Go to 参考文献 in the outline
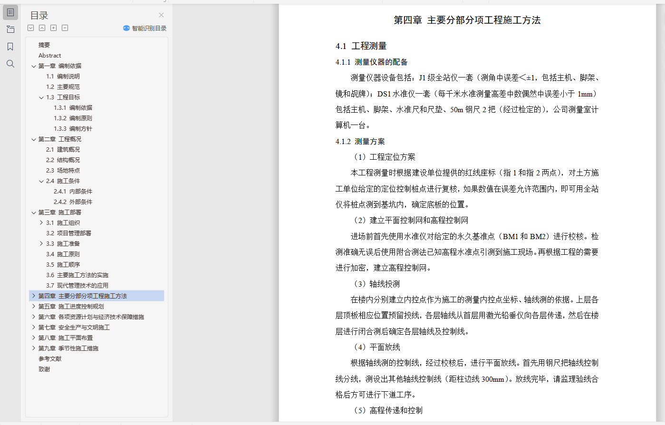 [x=50, y=359]
